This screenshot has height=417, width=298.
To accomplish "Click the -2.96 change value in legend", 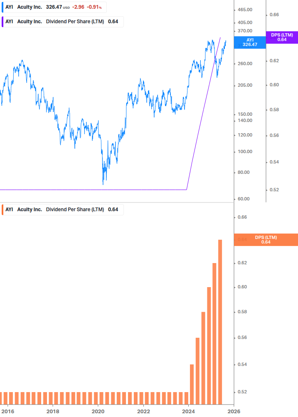I will pyautogui.click(x=78, y=7).
